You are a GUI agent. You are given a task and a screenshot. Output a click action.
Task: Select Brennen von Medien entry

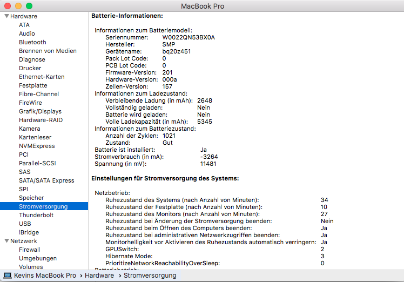pyautogui.click(x=48, y=51)
